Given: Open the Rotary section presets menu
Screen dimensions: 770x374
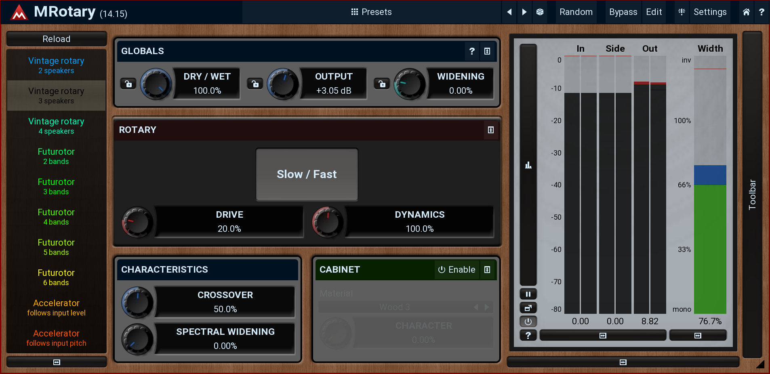Looking at the screenshot, I should point(490,130).
